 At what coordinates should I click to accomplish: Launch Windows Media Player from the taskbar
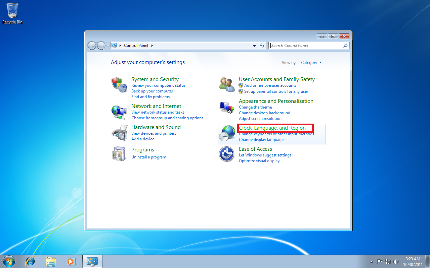(71, 261)
